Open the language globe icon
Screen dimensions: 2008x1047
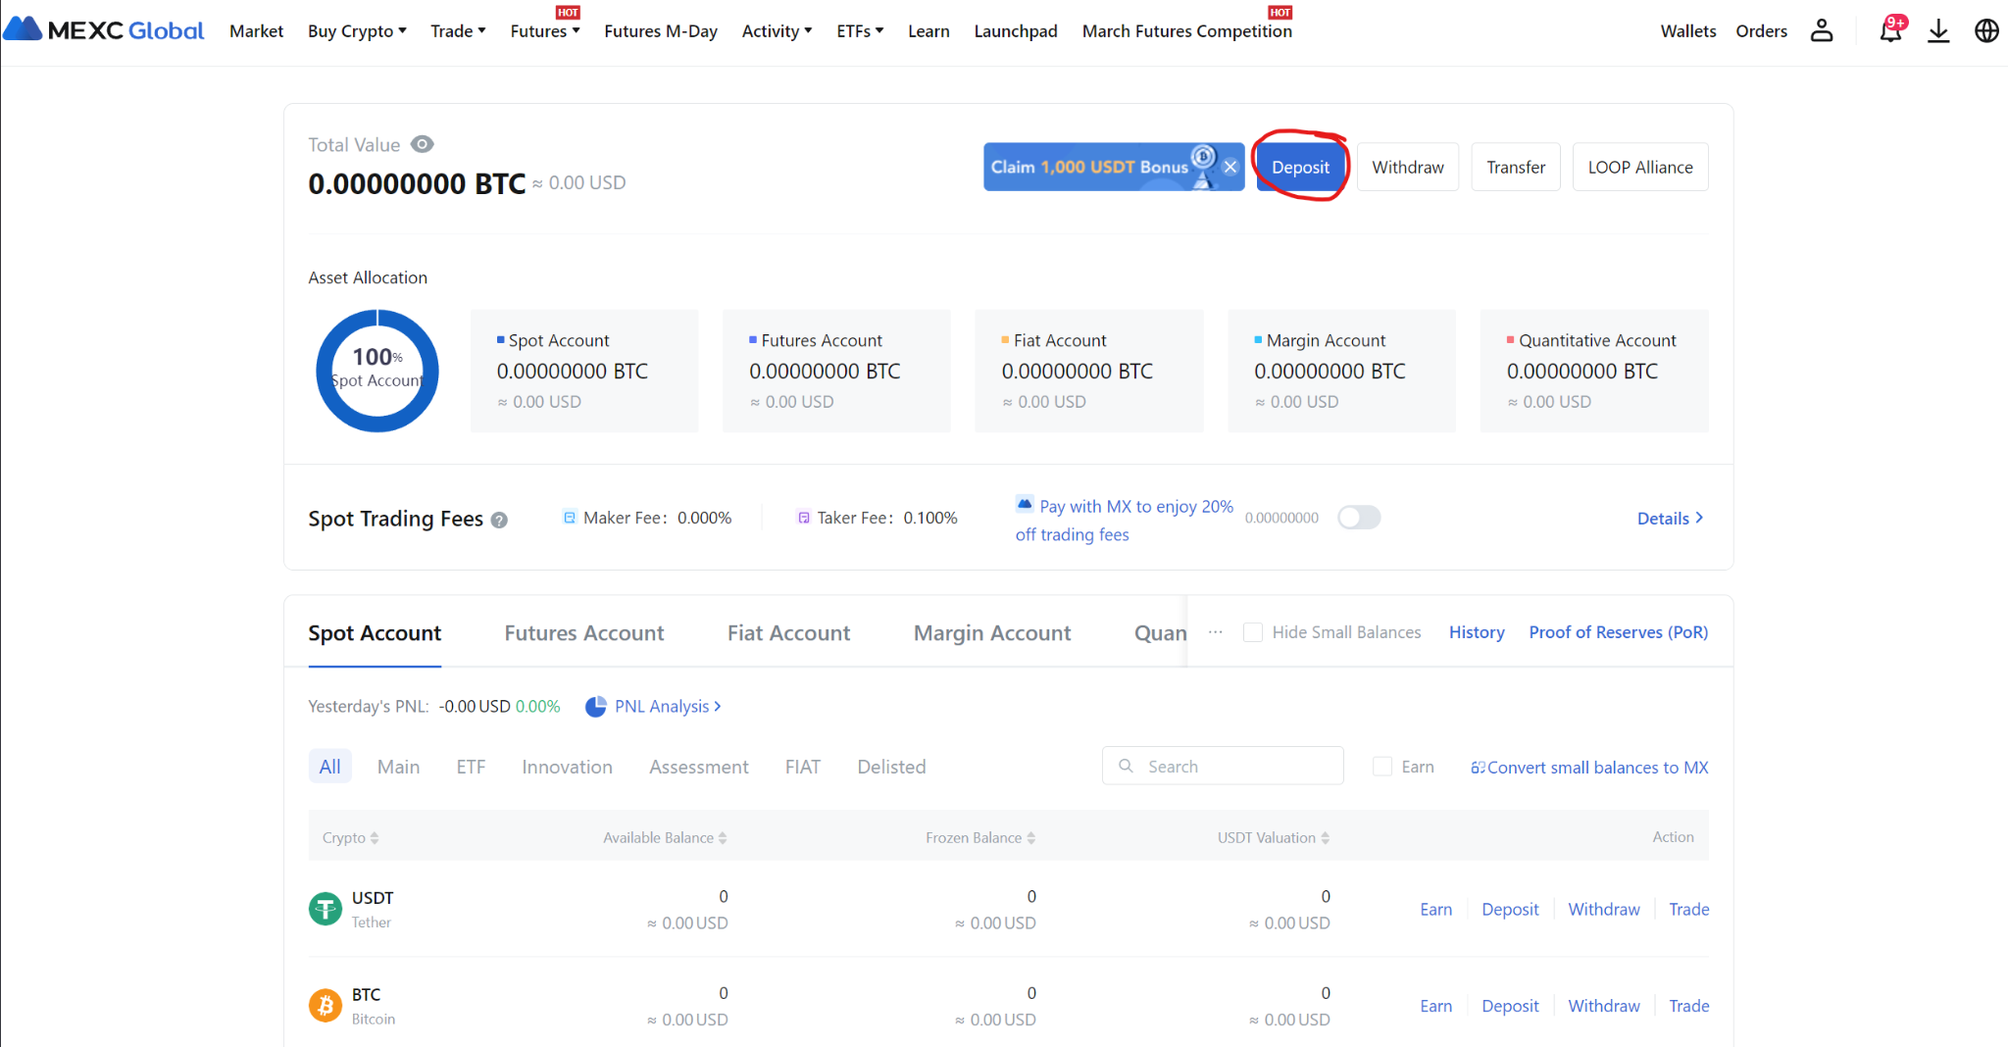(x=1986, y=31)
